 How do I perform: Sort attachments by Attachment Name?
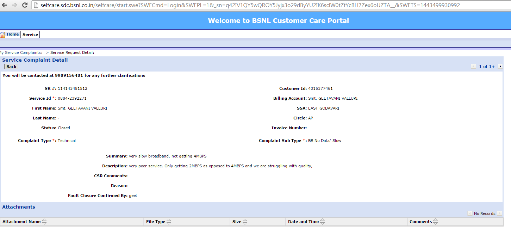(44, 222)
